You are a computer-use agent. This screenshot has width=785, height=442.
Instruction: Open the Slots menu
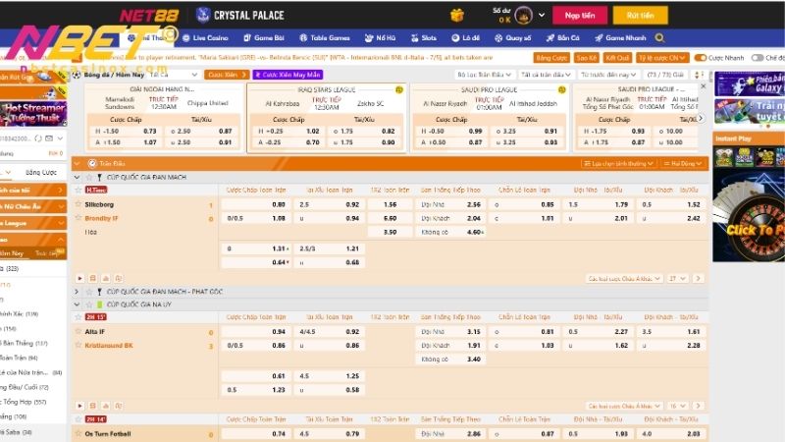coord(424,37)
